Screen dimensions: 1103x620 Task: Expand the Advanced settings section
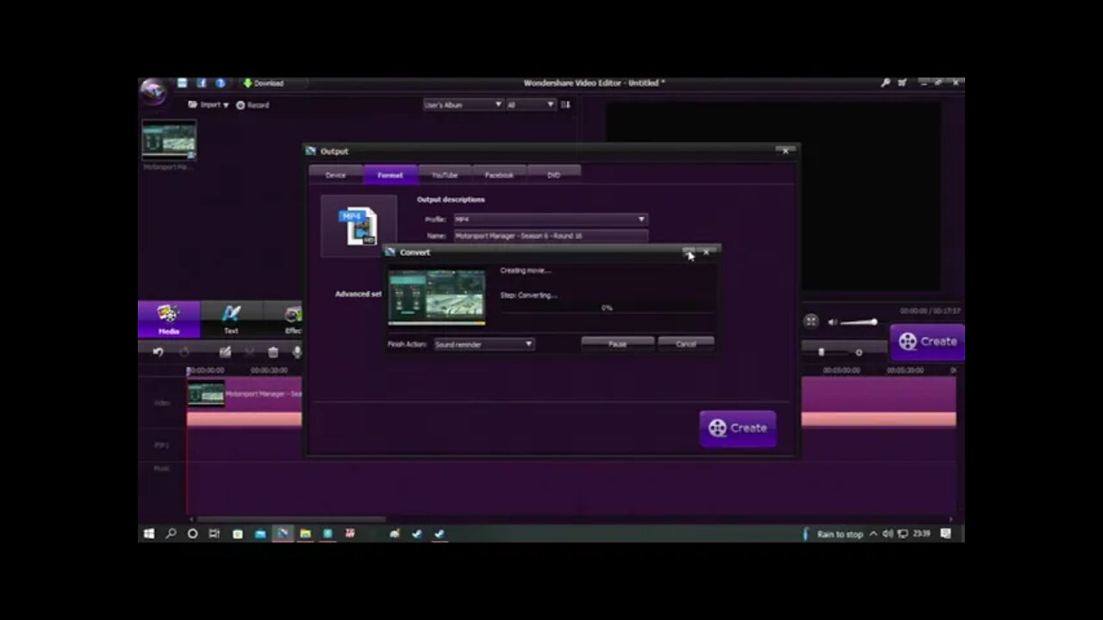point(358,294)
